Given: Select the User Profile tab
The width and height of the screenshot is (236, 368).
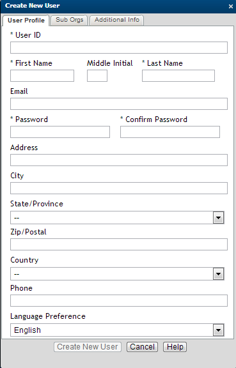Looking at the screenshot, I should 26,20.
